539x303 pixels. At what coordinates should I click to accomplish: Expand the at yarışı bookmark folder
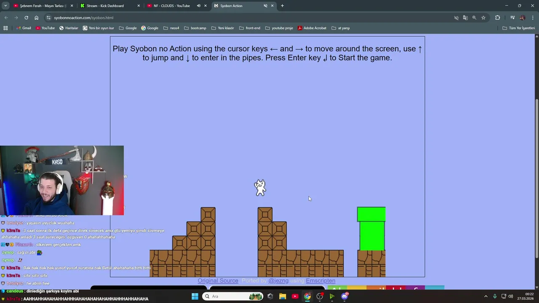click(340, 28)
